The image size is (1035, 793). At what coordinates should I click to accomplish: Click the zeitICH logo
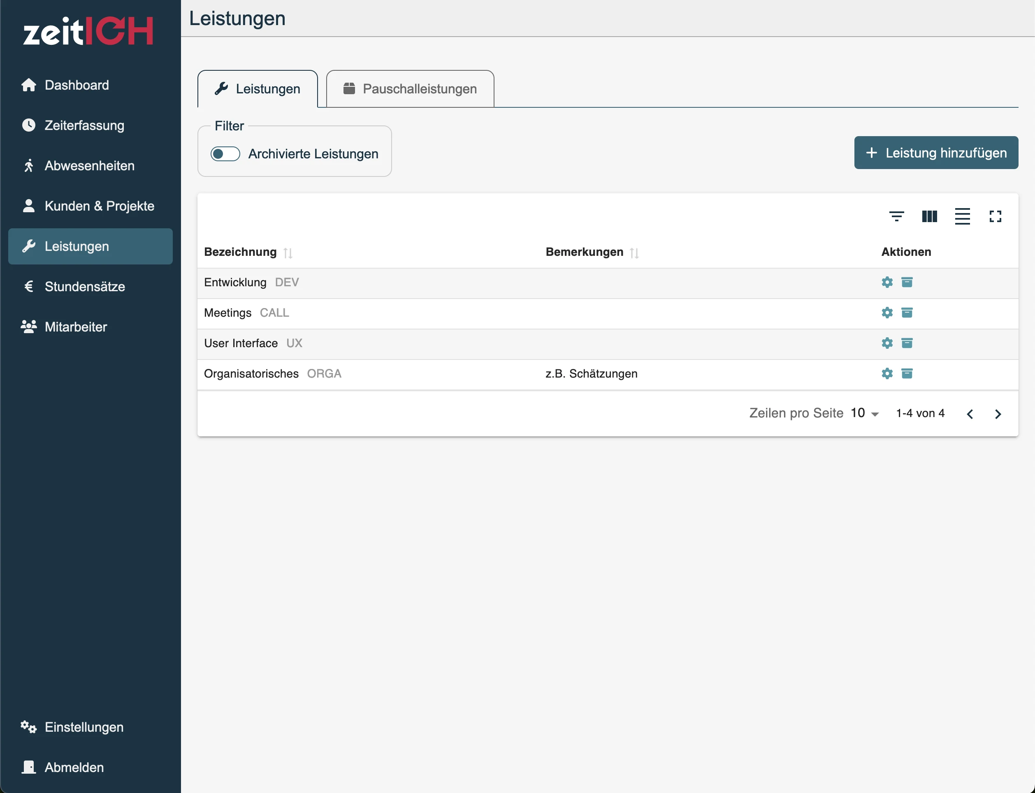coord(88,32)
